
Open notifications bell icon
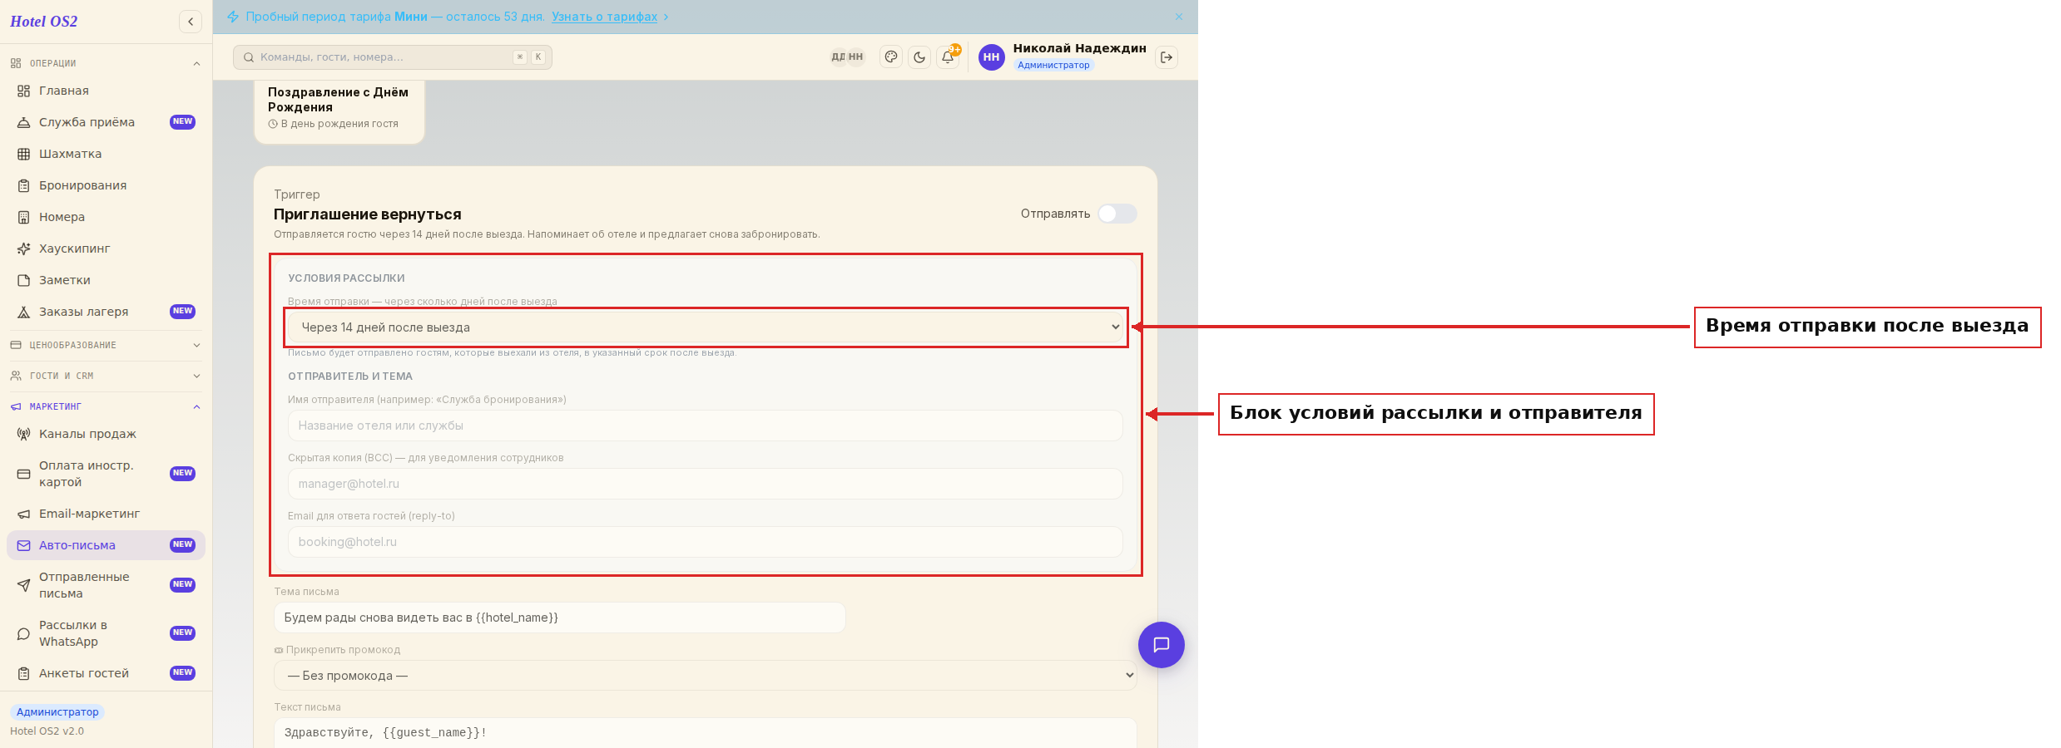click(948, 57)
